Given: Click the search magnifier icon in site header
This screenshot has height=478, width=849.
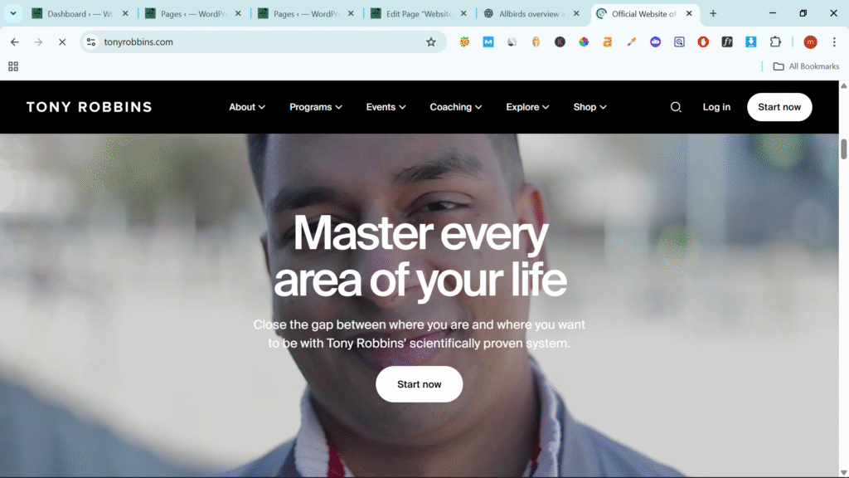Looking at the screenshot, I should point(676,107).
